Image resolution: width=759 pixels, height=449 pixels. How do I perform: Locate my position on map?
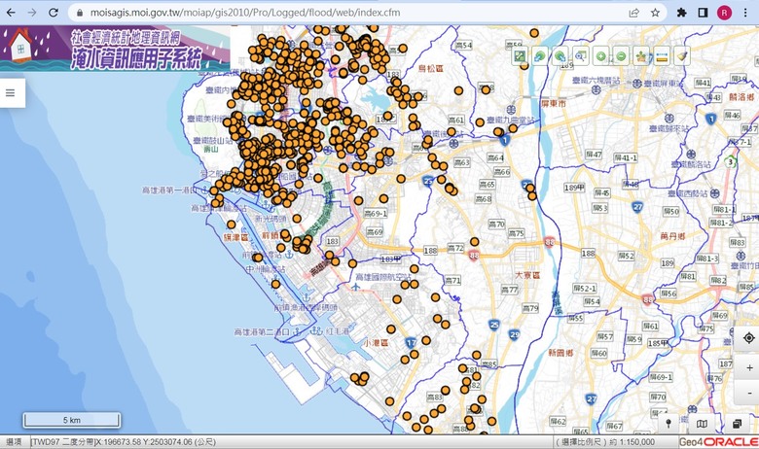tap(748, 338)
